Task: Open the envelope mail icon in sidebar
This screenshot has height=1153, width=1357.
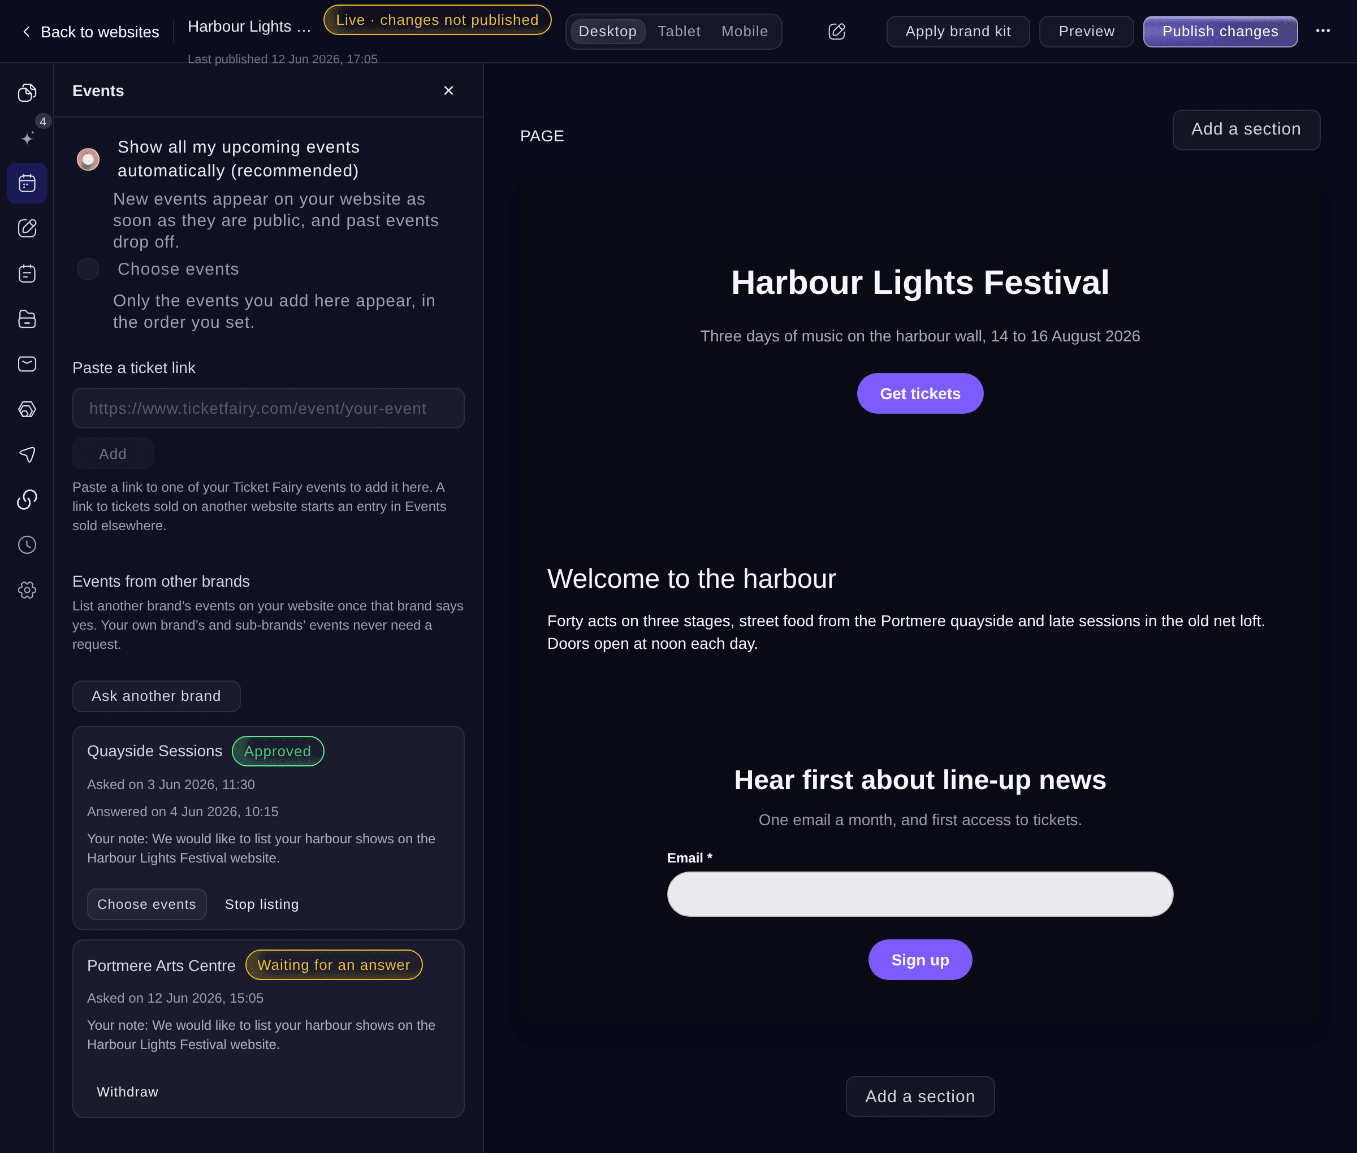Action: [27, 364]
